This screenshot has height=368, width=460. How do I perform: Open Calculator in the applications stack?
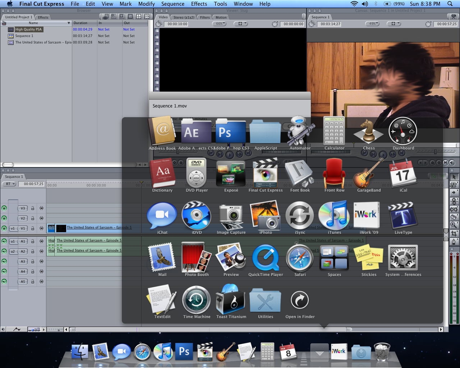click(334, 131)
